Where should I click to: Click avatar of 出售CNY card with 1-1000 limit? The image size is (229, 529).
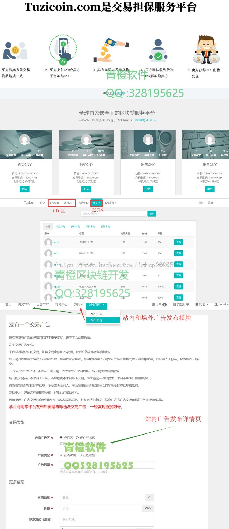click(210, 140)
